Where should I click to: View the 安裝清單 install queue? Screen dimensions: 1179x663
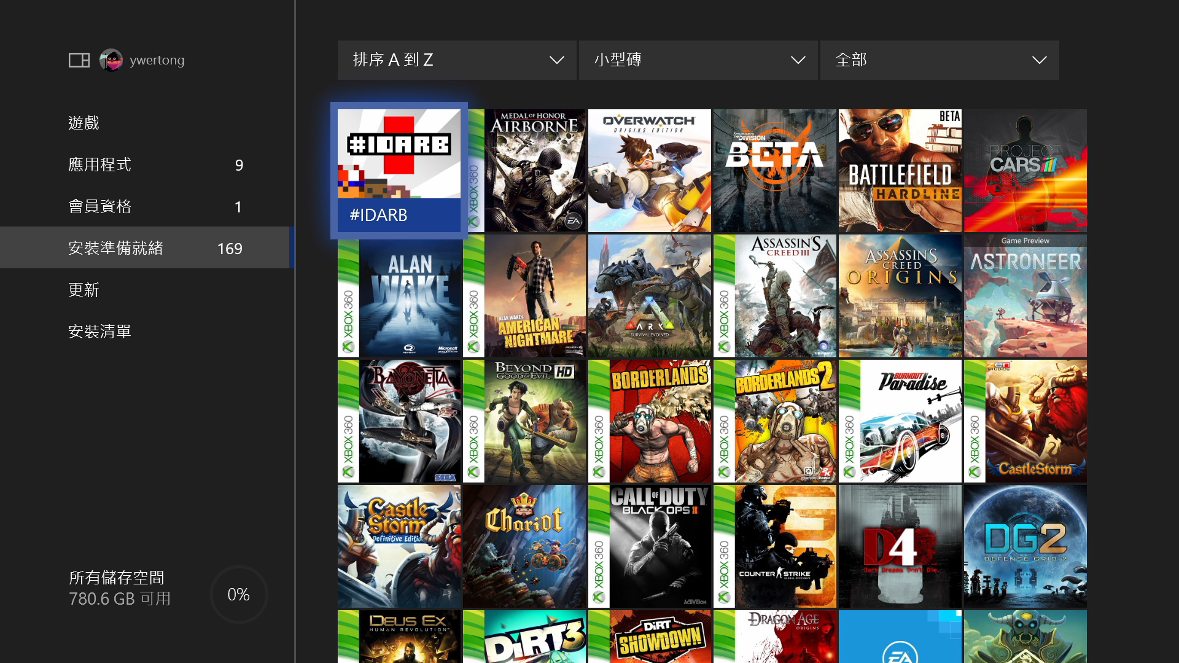point(100,331)
